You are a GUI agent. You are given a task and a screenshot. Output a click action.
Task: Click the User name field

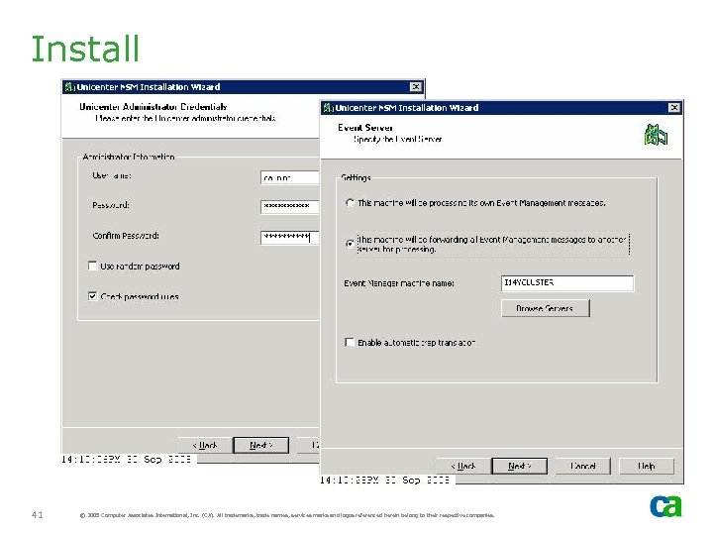click(290, 177)
